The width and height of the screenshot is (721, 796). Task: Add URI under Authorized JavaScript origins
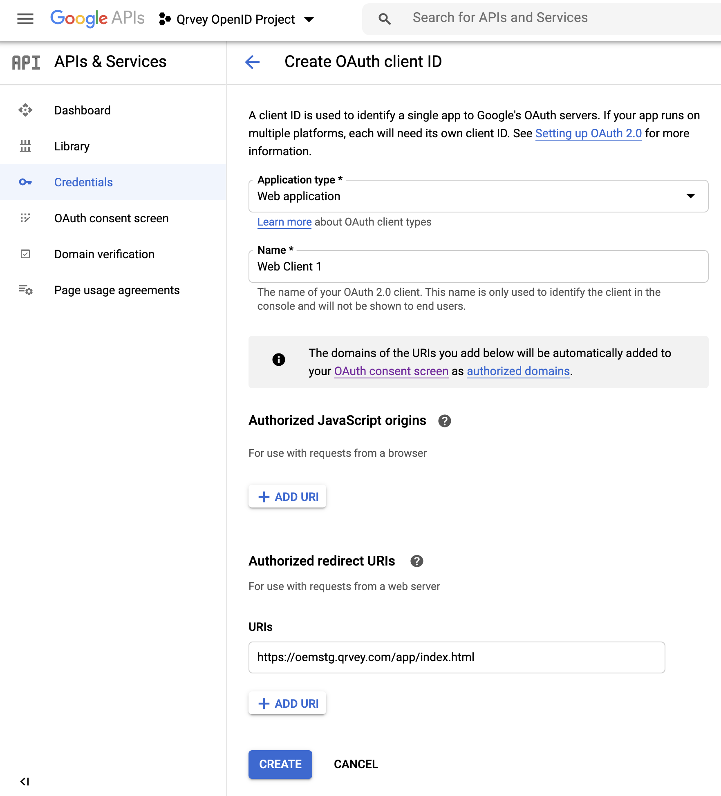(287, 496)
